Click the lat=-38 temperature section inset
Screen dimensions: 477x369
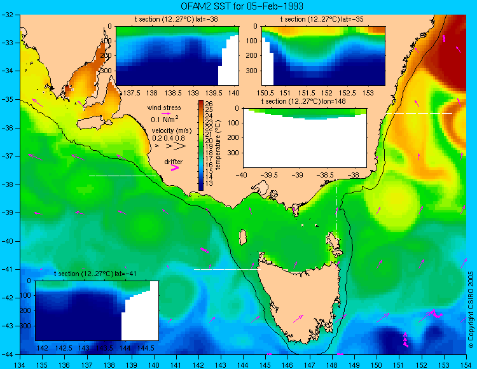coord(177,56)
